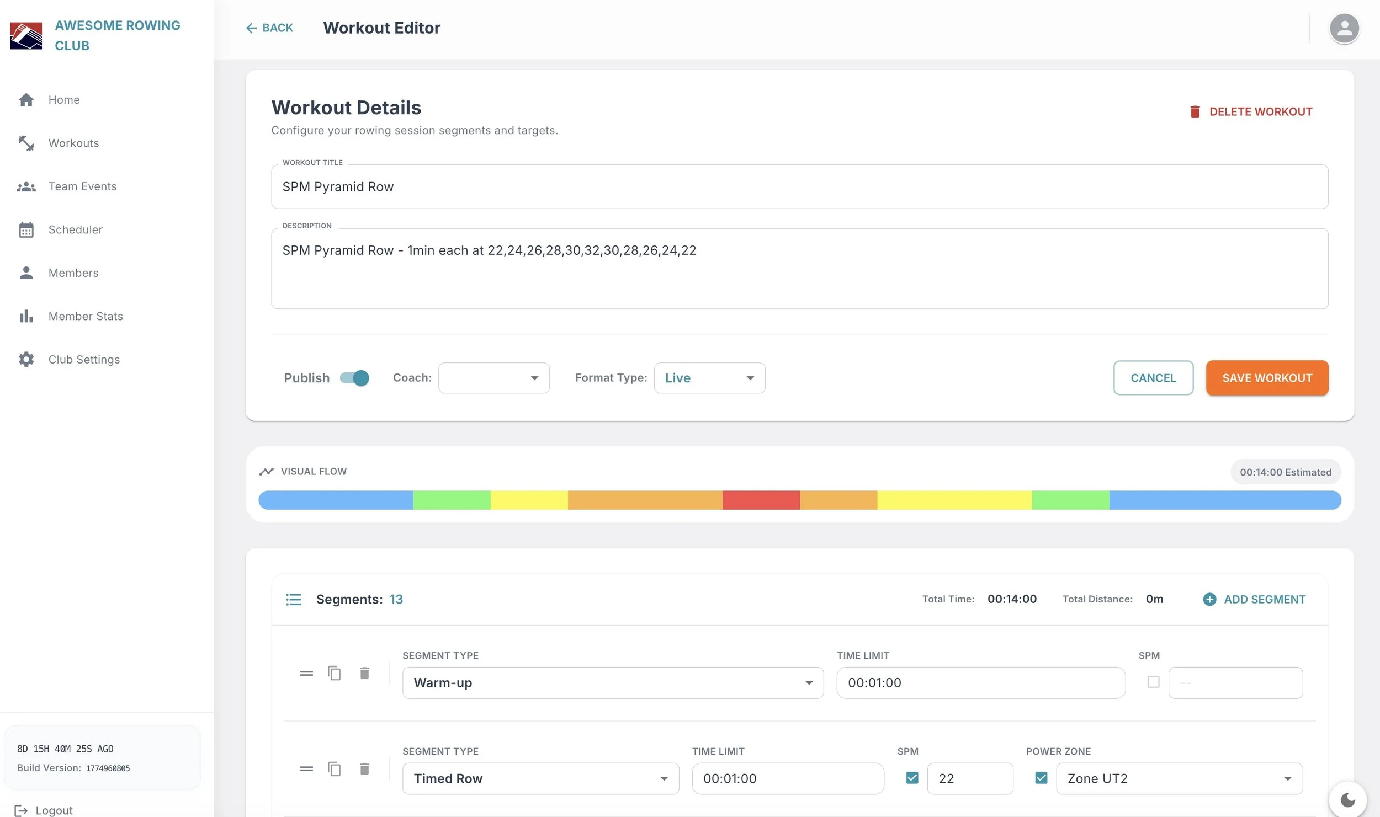
Task: Open the Coach dropdown
Action: pyautogui.click(x=493, y=378)
